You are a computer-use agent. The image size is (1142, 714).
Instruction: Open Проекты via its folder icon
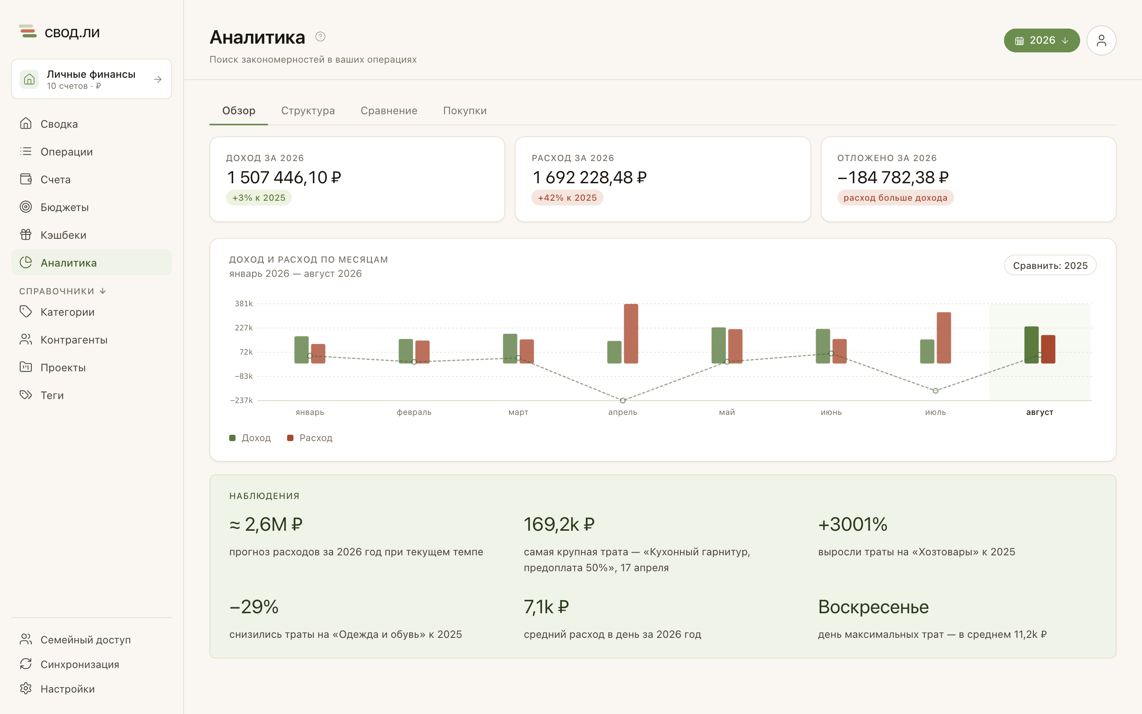(26, 367)
